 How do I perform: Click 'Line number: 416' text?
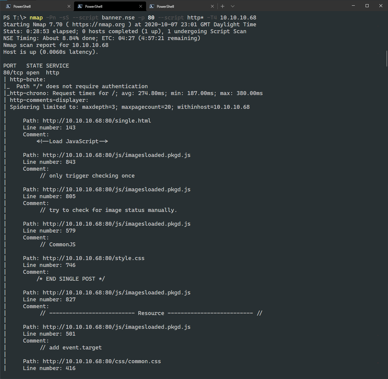pos(49,368)
